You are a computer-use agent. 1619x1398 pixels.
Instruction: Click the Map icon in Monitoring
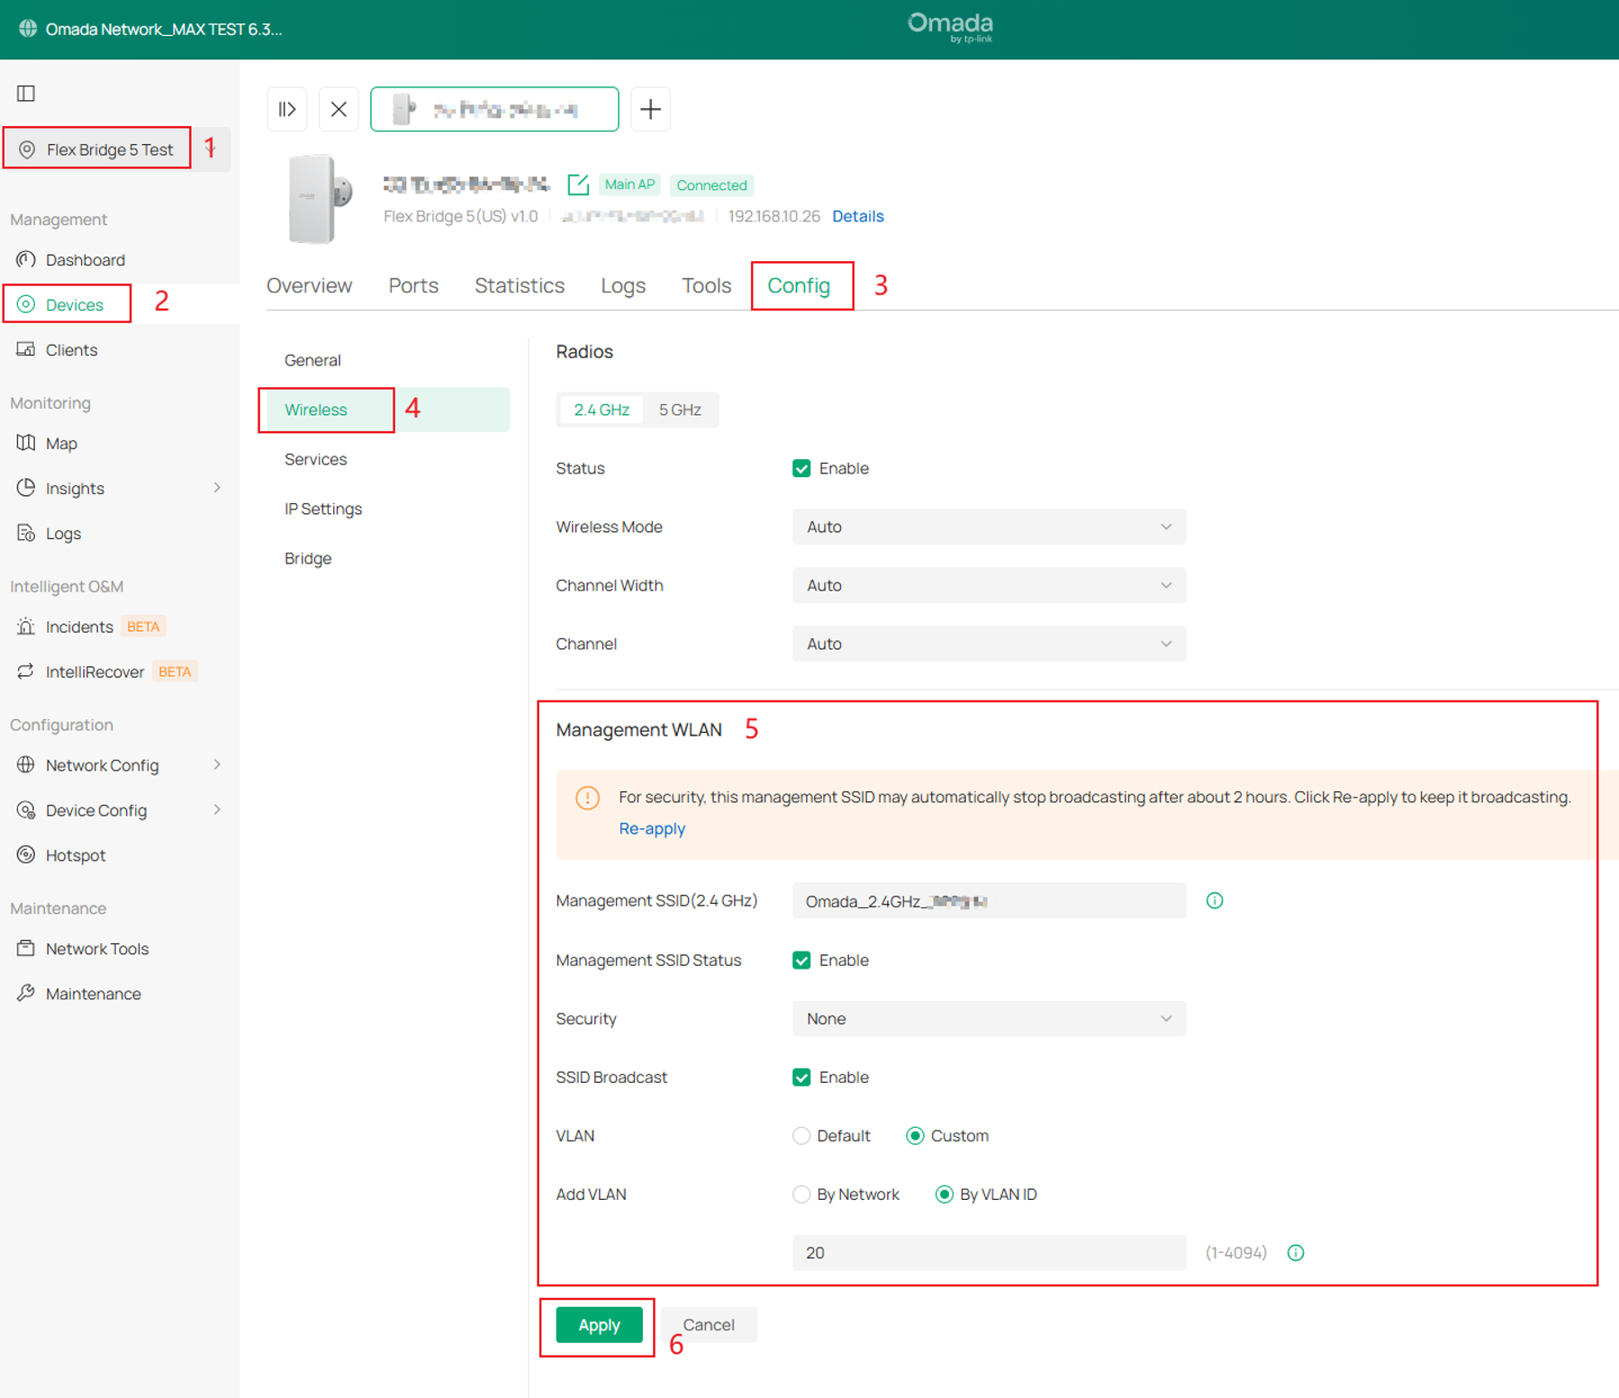(x=26, y=443)
